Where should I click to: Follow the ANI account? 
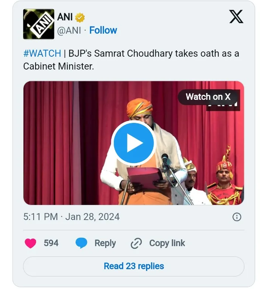tap(103, 31)
